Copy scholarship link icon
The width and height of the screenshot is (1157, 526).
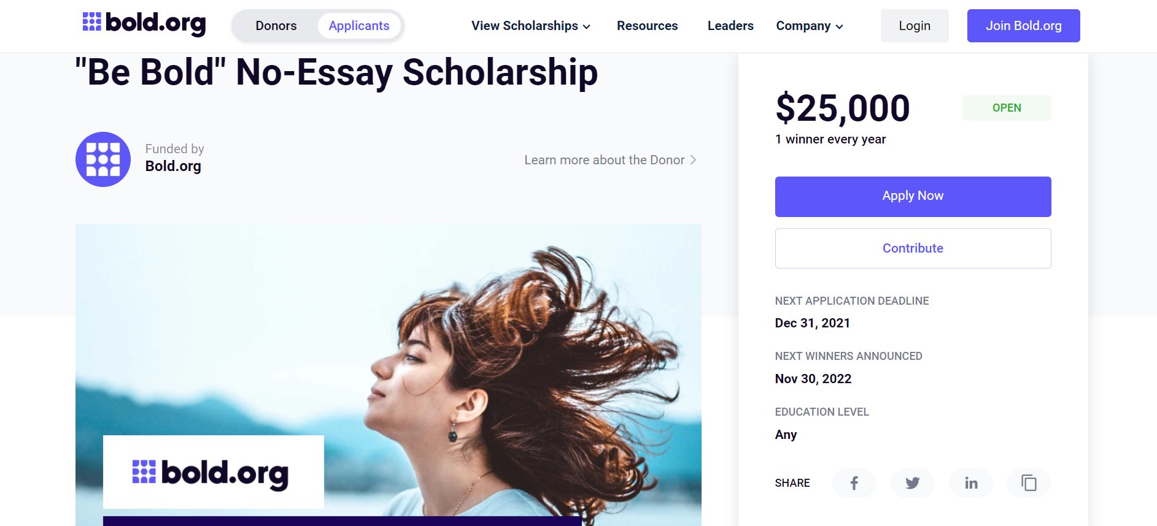(1029, 483)
